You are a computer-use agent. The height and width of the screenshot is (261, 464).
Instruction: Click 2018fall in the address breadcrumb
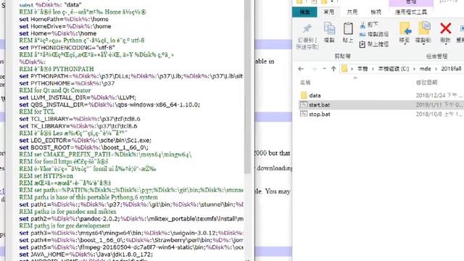[x=451, y=69]
